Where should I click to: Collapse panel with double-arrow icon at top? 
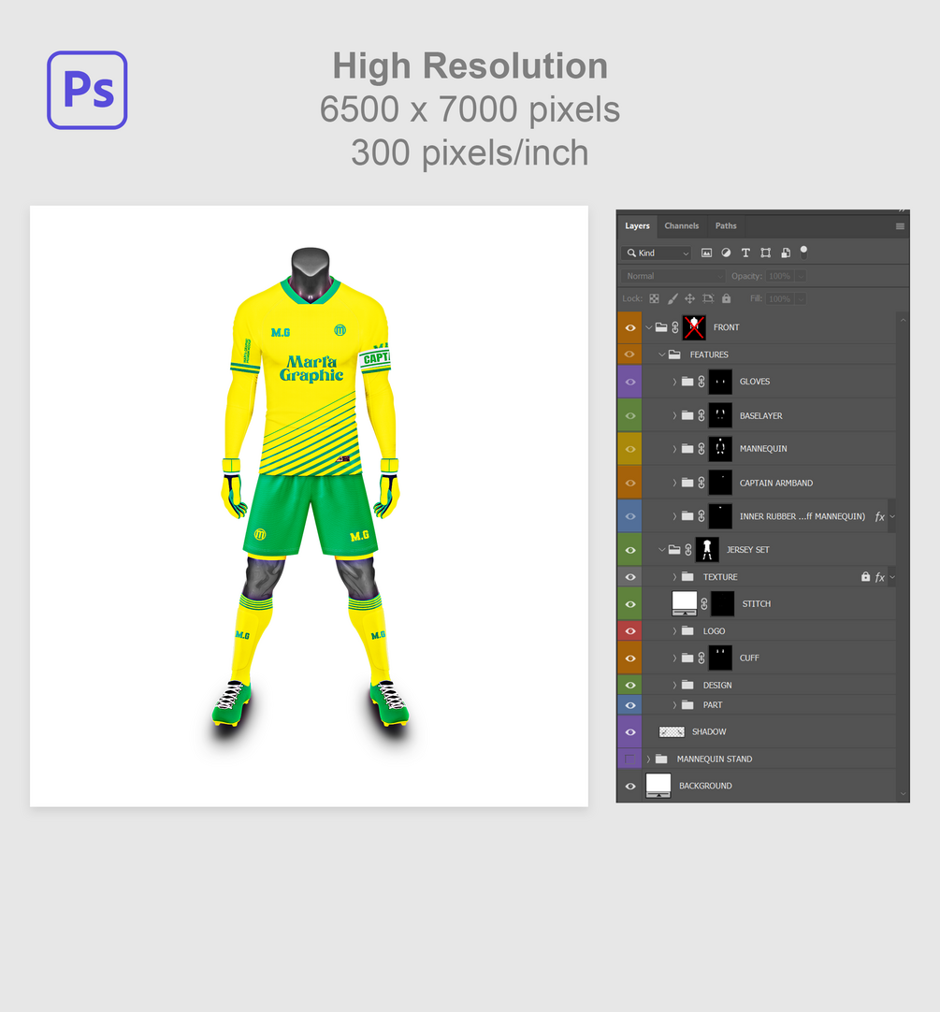click(902, 210)
